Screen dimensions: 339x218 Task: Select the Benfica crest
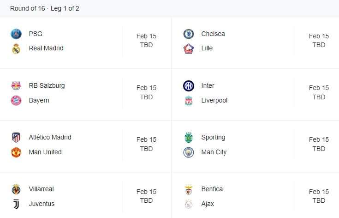(189, 189)
